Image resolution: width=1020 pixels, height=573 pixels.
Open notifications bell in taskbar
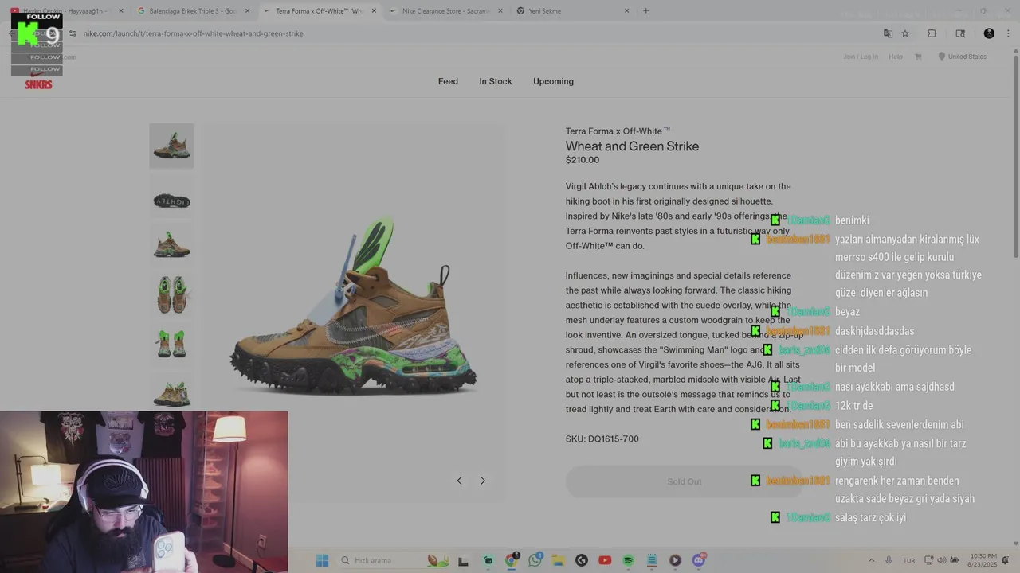tap(1005, 560)
